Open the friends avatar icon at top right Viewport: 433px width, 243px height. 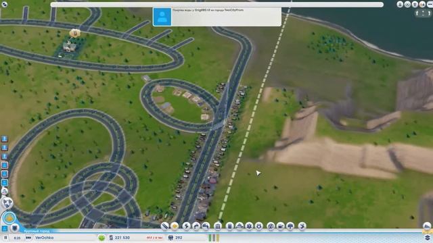tap(422, 4)
